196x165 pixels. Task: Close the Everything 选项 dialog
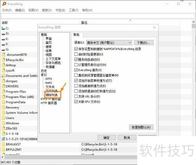[154, 27]
